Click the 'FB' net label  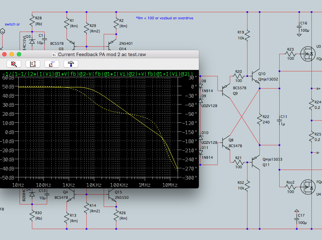pyautogui.click(x=2, y=209)
